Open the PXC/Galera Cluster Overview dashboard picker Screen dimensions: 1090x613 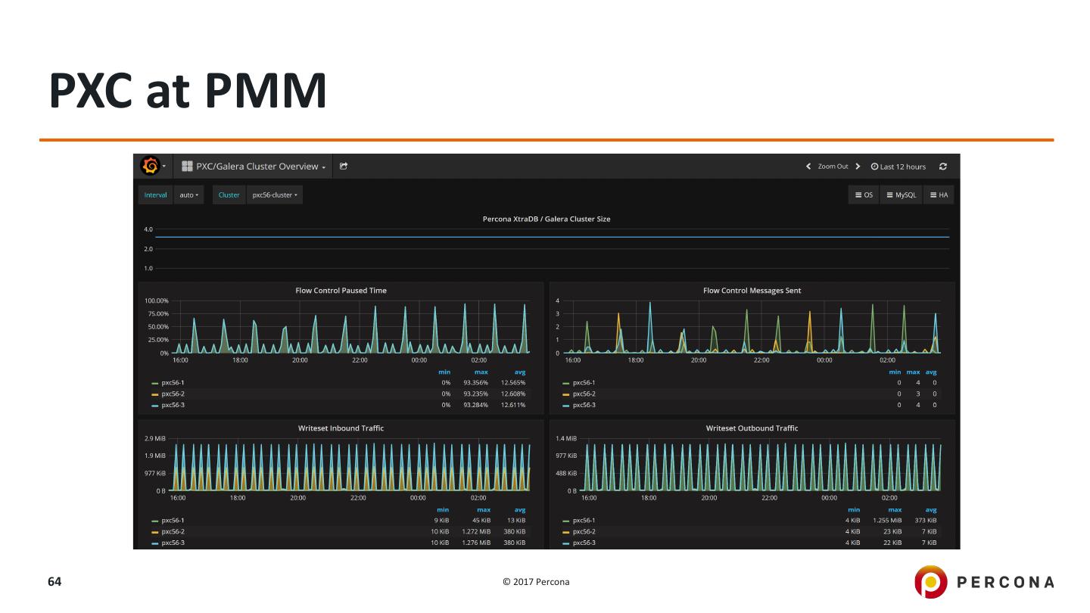click(x=254, y=166)
